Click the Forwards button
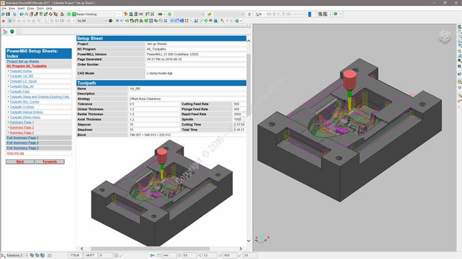 click(x=50, y=162)
